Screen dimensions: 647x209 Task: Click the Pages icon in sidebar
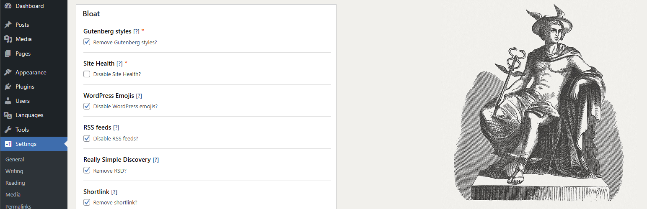pyautogui.click(x=8, y=54)
